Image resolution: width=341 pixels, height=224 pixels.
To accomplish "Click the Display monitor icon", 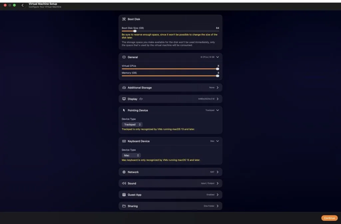I will click(124, 99).
